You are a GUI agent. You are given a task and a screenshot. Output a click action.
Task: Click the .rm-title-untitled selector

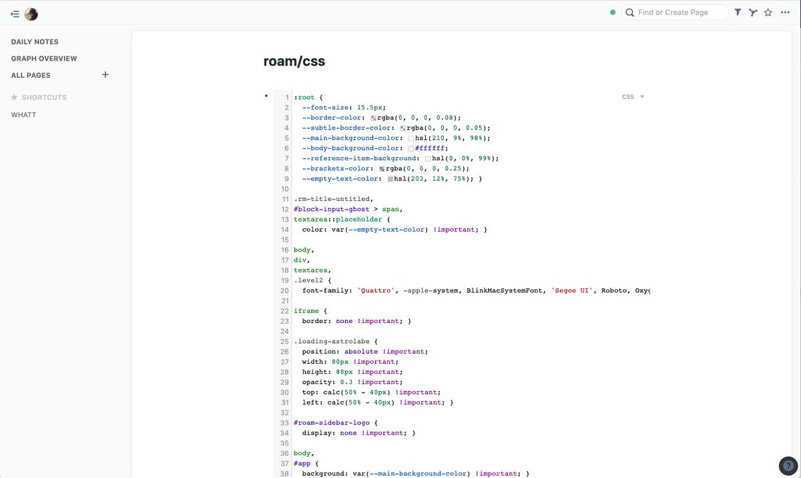tap(333, 199)
